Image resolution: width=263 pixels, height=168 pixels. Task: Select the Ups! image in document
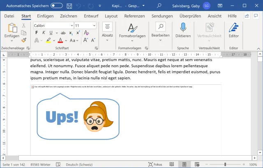pyautogui.click(x=78, y=119)
